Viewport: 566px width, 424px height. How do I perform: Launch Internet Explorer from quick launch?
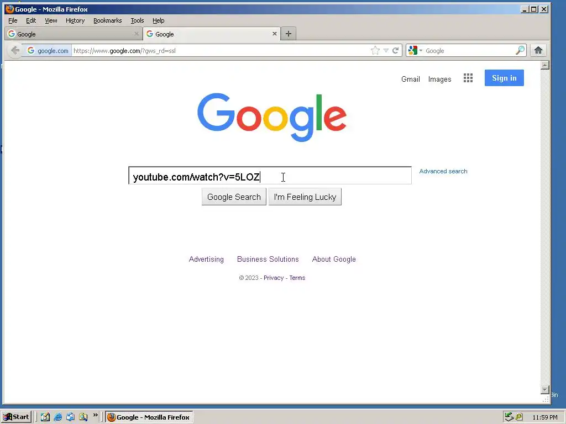pyautogui.click(x=57, y=417)
